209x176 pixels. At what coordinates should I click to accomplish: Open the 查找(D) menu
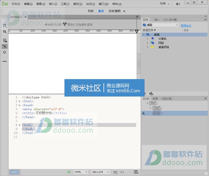point(78,4)
